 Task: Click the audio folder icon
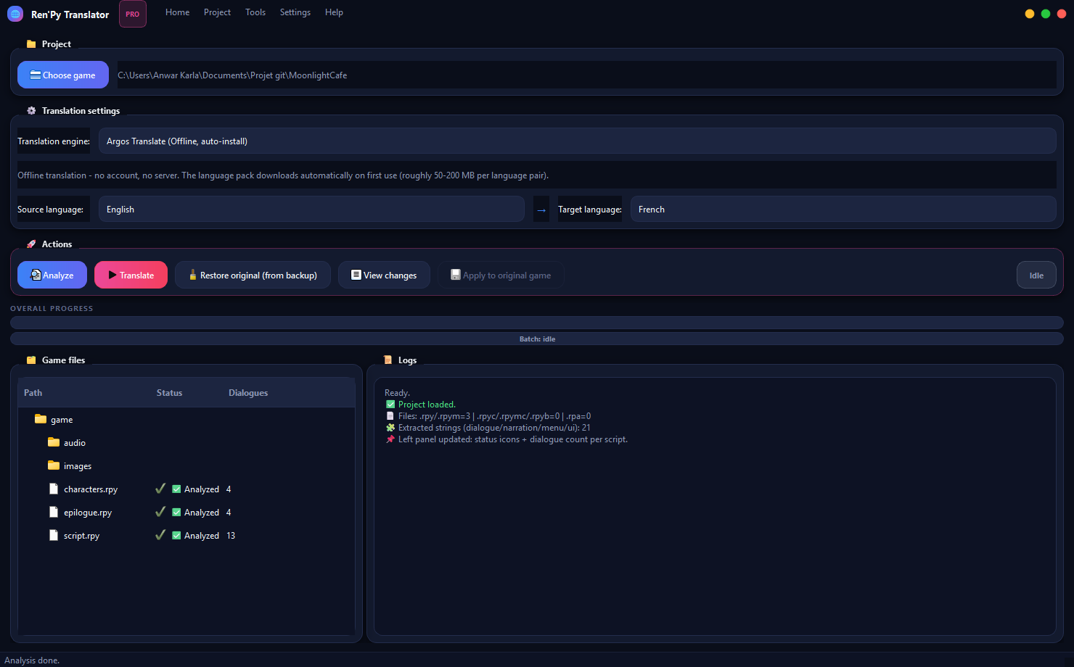coord(54,442)
